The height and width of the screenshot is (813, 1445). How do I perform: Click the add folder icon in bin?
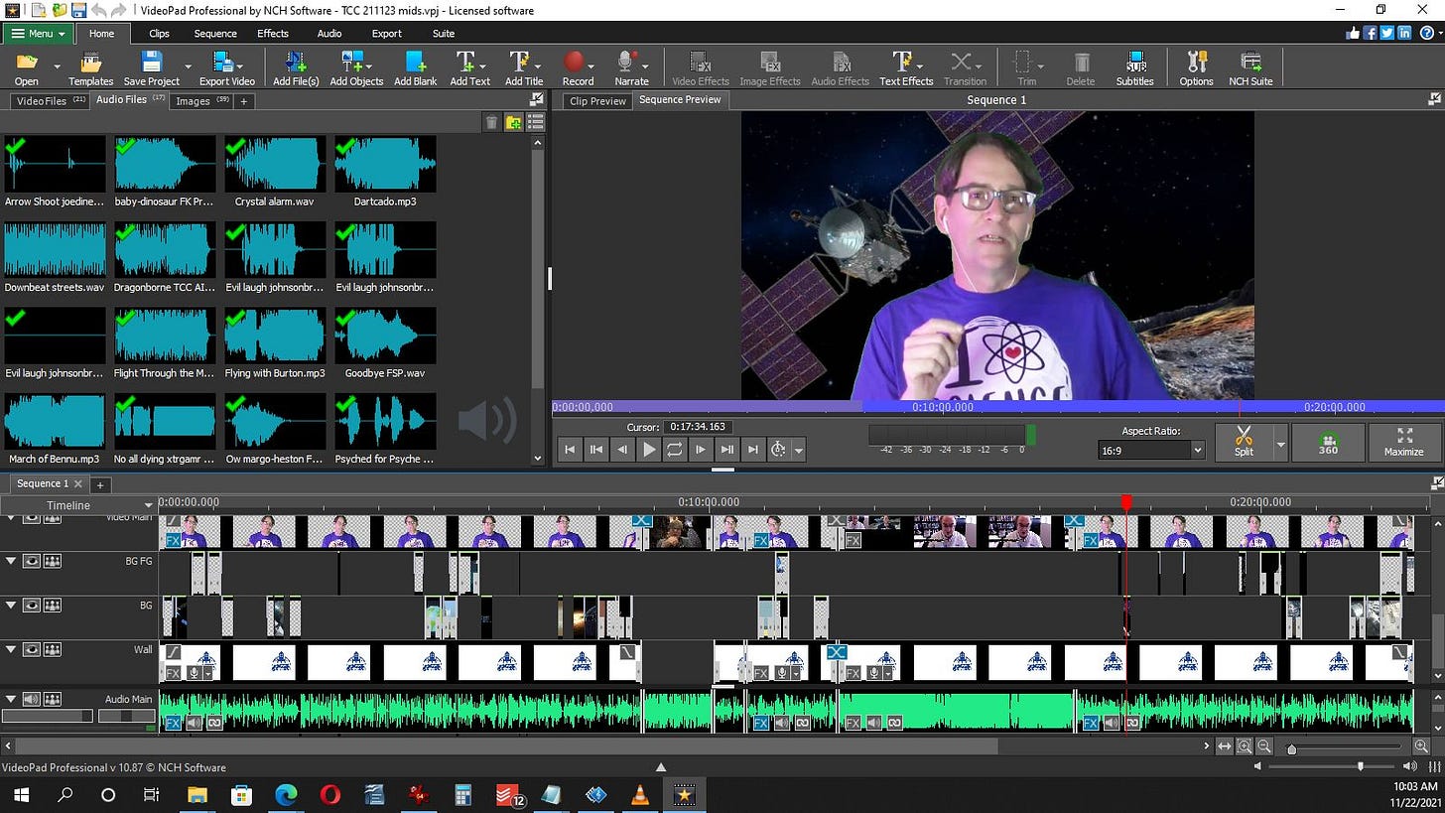[513, 122]
